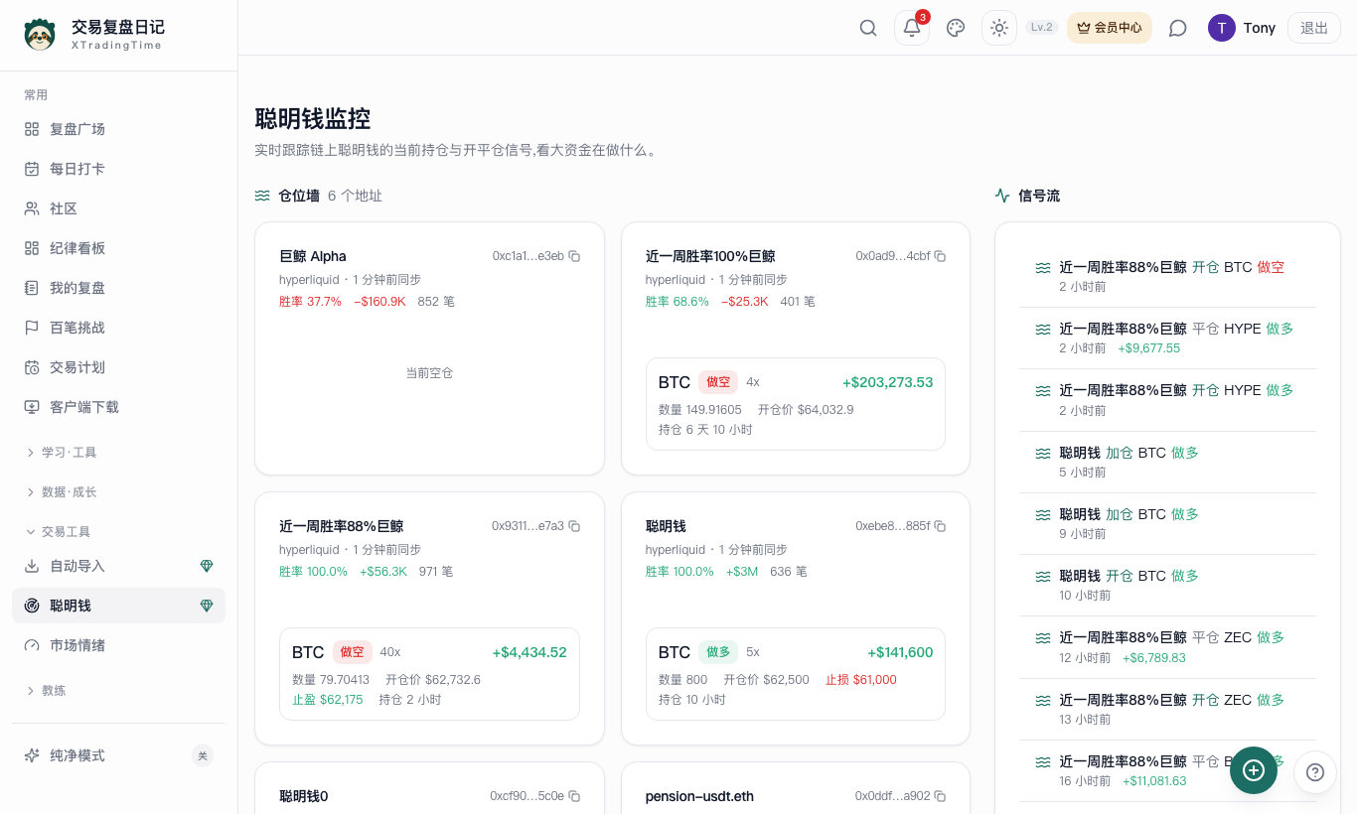Toggle the 纯净模式 switch

(x=203, y=755)
